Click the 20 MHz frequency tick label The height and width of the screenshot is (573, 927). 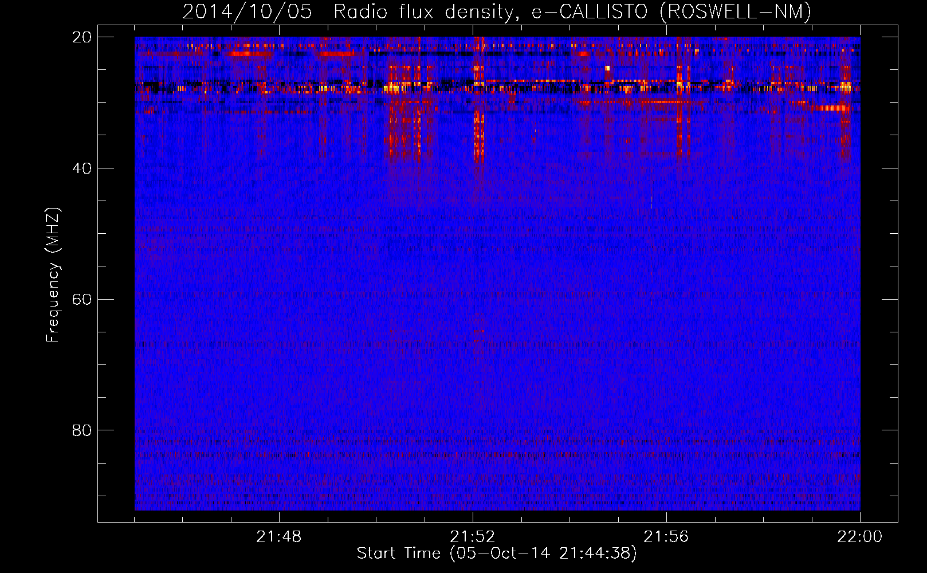point(82,37)
